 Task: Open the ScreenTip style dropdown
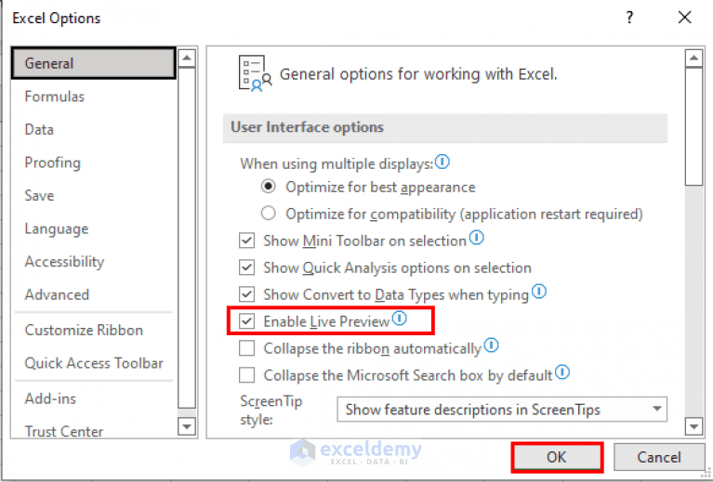pos(657,409)
